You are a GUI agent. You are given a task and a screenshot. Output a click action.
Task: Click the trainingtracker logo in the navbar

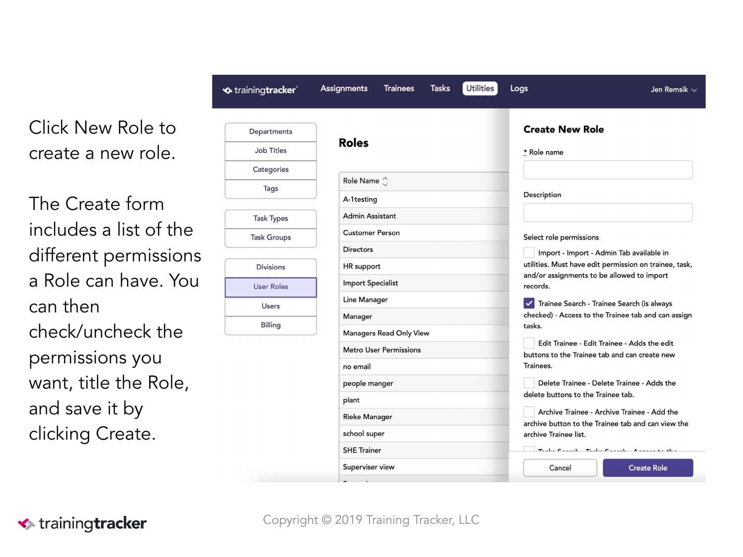(260, 90)
